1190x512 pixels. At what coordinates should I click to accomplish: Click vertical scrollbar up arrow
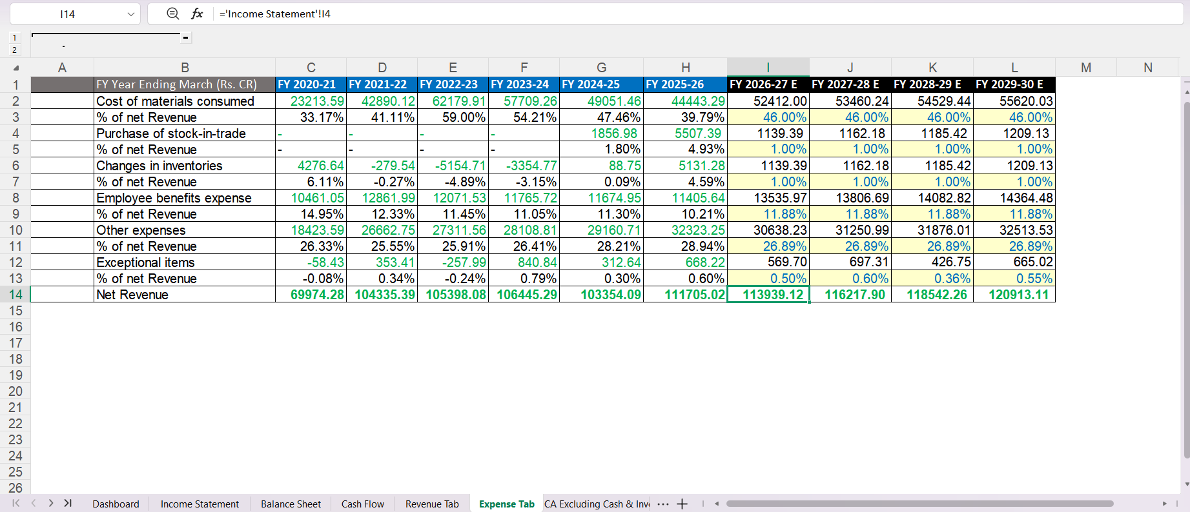point(1187,92)
